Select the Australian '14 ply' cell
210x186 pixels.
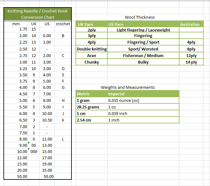(x=191, y=62)
